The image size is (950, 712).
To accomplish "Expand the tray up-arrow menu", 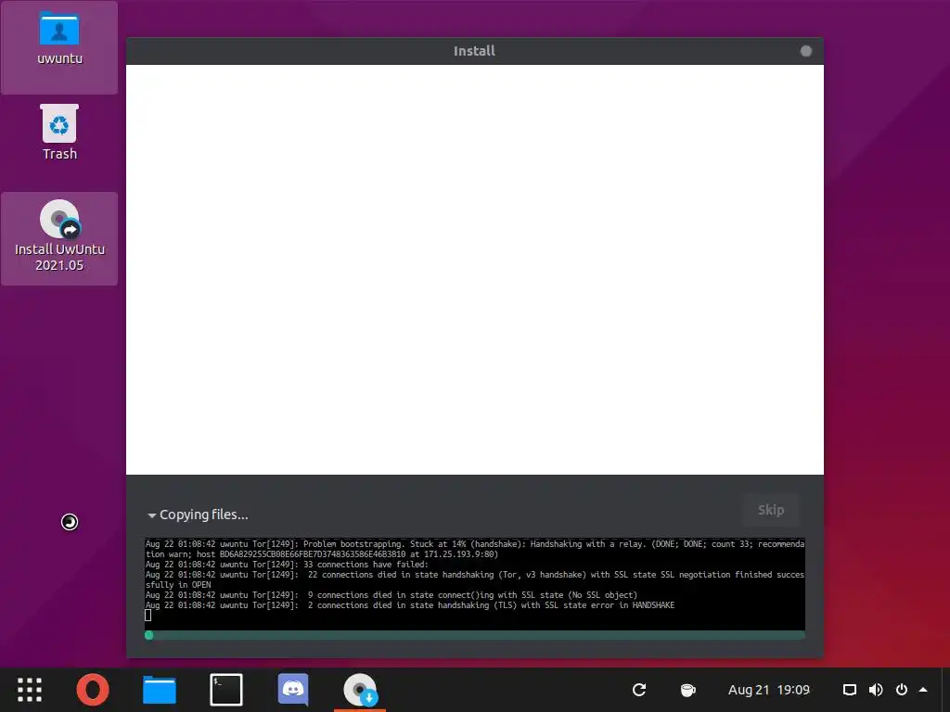I will 923,690.
